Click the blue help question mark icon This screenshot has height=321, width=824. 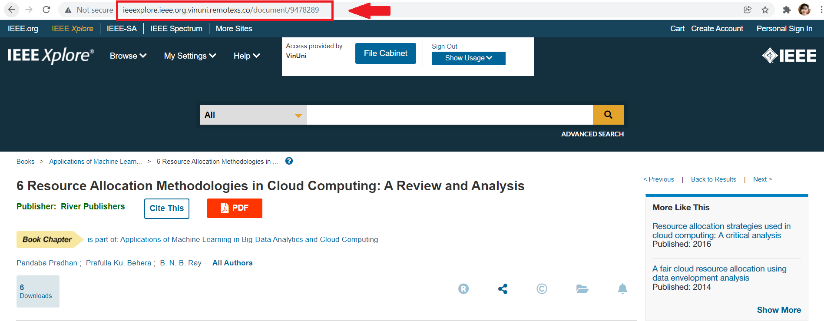point(289,161)
